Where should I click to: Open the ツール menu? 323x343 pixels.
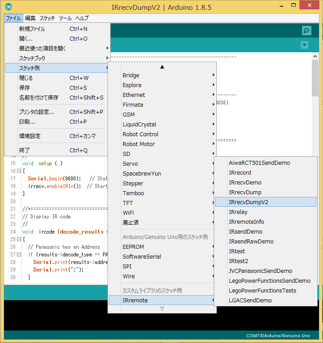click(65, 18)
